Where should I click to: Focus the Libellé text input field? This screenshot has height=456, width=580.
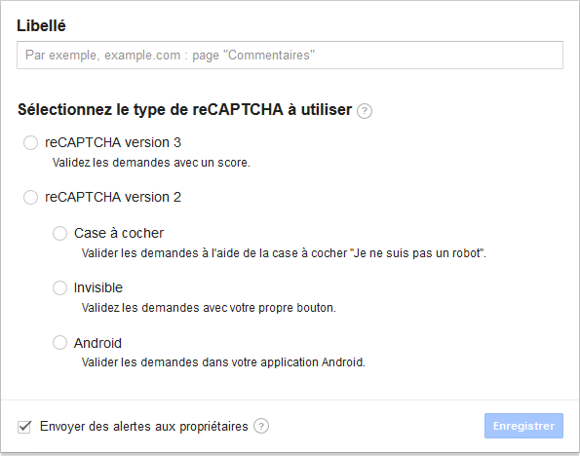pyautogui.click(x=290, y=56)
